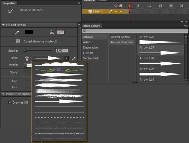Click frame 10 on the timeline ruler
This screenshot has height=143, width=189.
coord(150,6)
